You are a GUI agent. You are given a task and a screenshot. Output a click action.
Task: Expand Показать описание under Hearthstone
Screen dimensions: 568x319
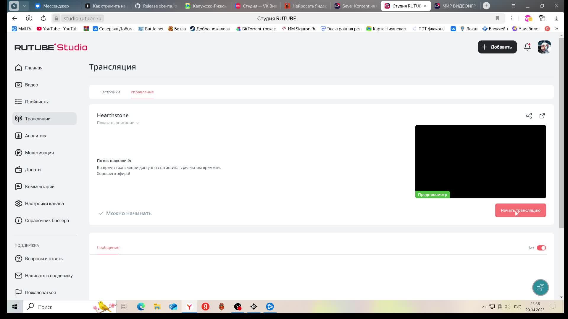click(x=118, y=123)
